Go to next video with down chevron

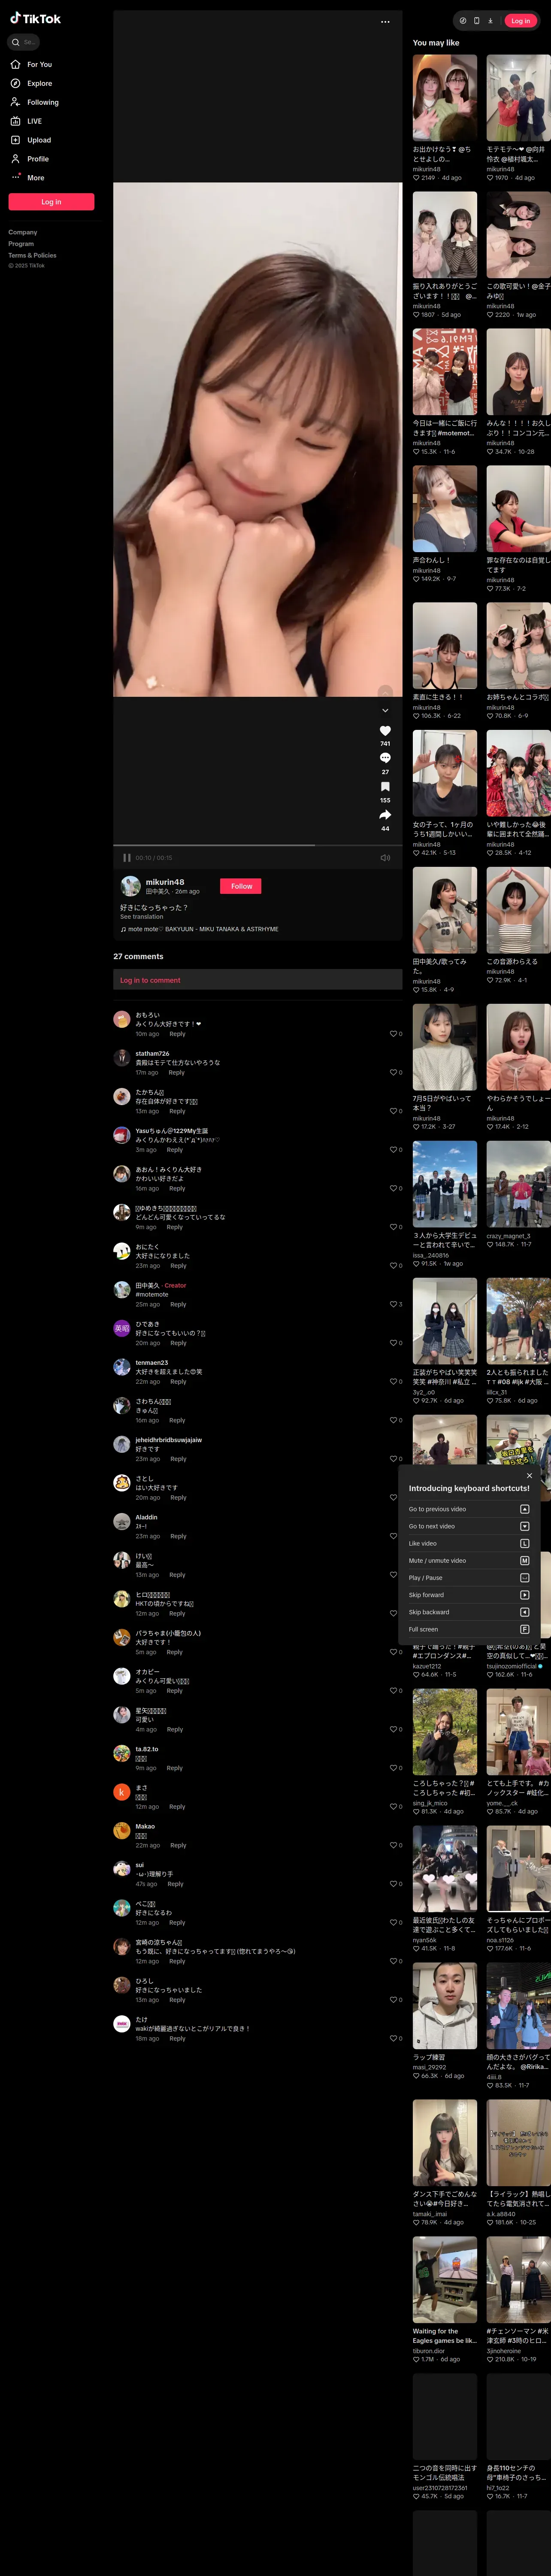[385, 710]
